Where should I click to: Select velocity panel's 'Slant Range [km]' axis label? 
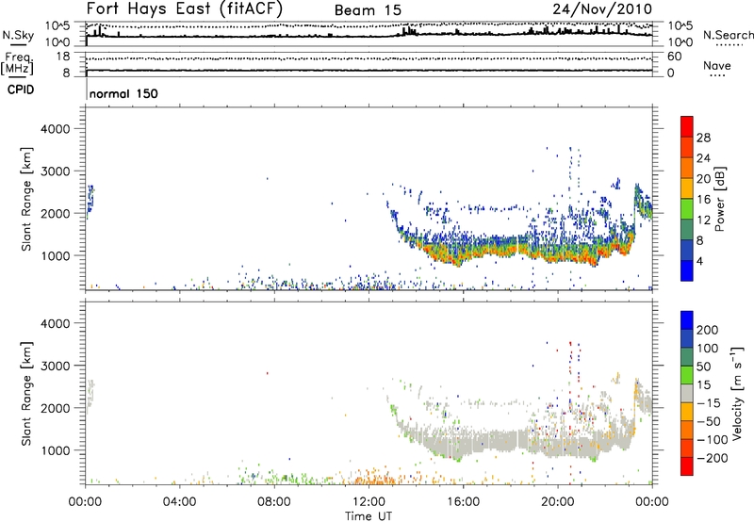click(26, 394)
